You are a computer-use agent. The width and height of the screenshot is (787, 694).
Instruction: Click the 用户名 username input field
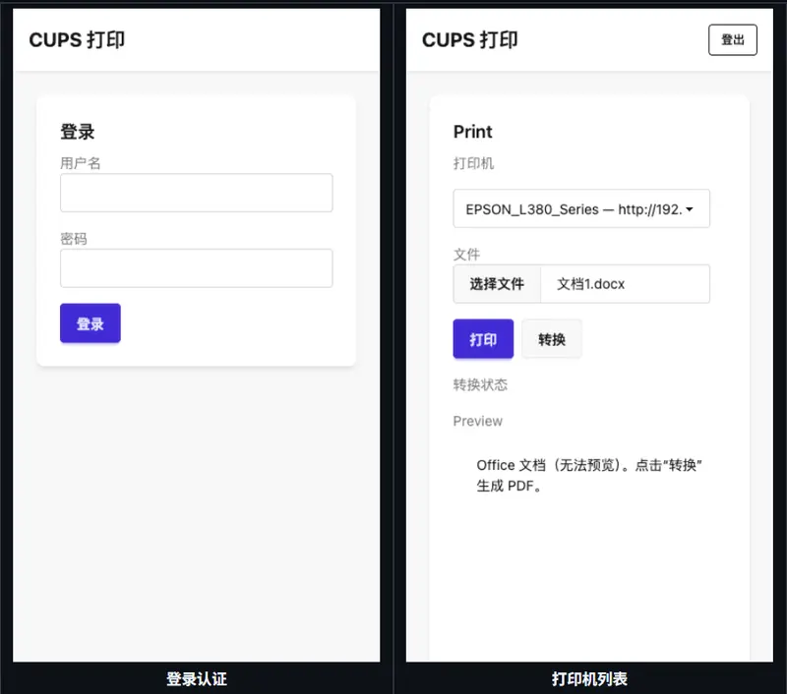point(196,193)
